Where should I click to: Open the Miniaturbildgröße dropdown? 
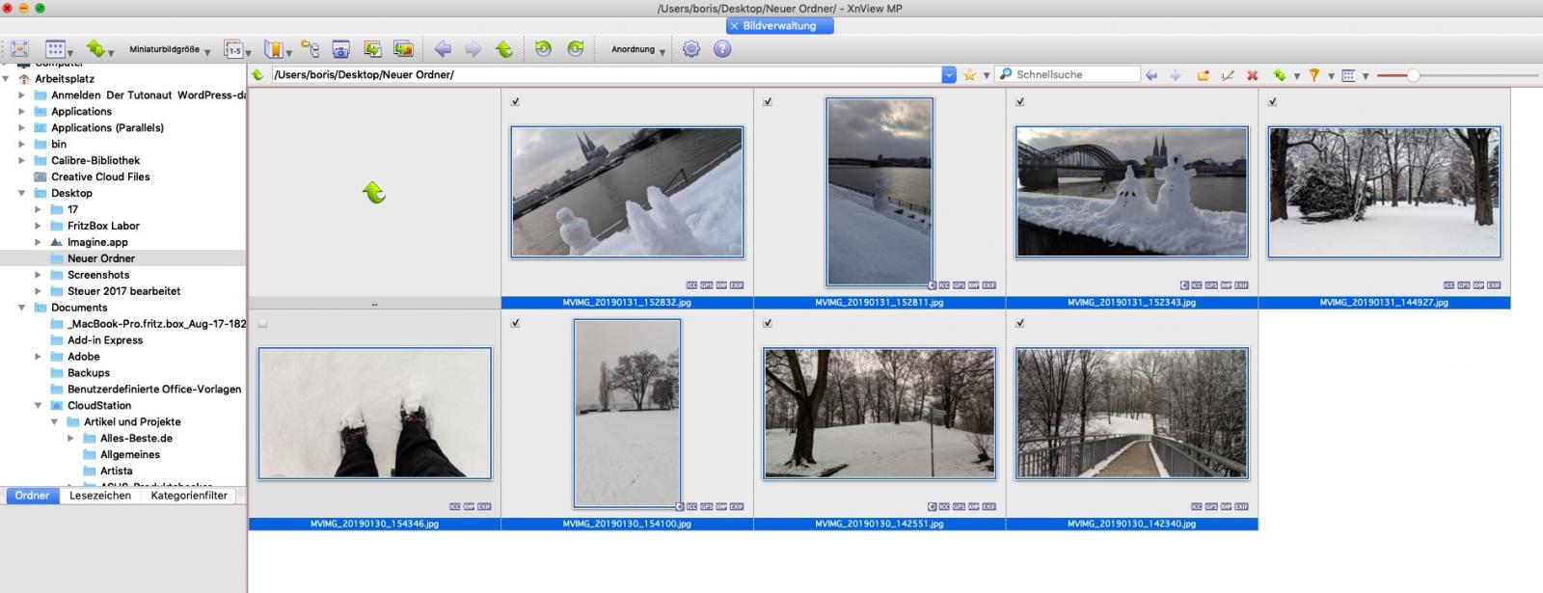pos(170,50)
